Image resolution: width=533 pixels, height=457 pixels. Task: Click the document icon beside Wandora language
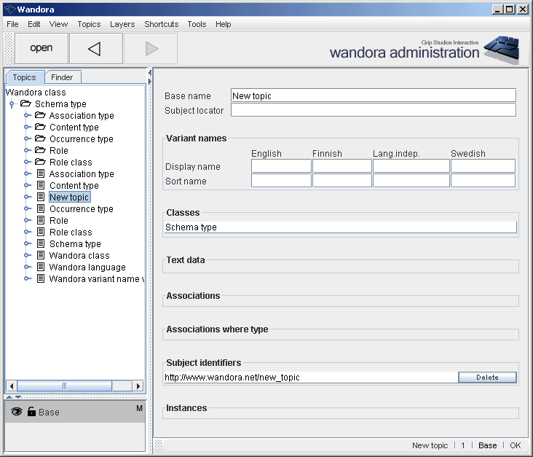[40, 267]
